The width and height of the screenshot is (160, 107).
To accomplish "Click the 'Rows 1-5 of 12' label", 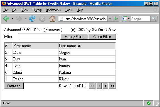I will coord(72,86).
